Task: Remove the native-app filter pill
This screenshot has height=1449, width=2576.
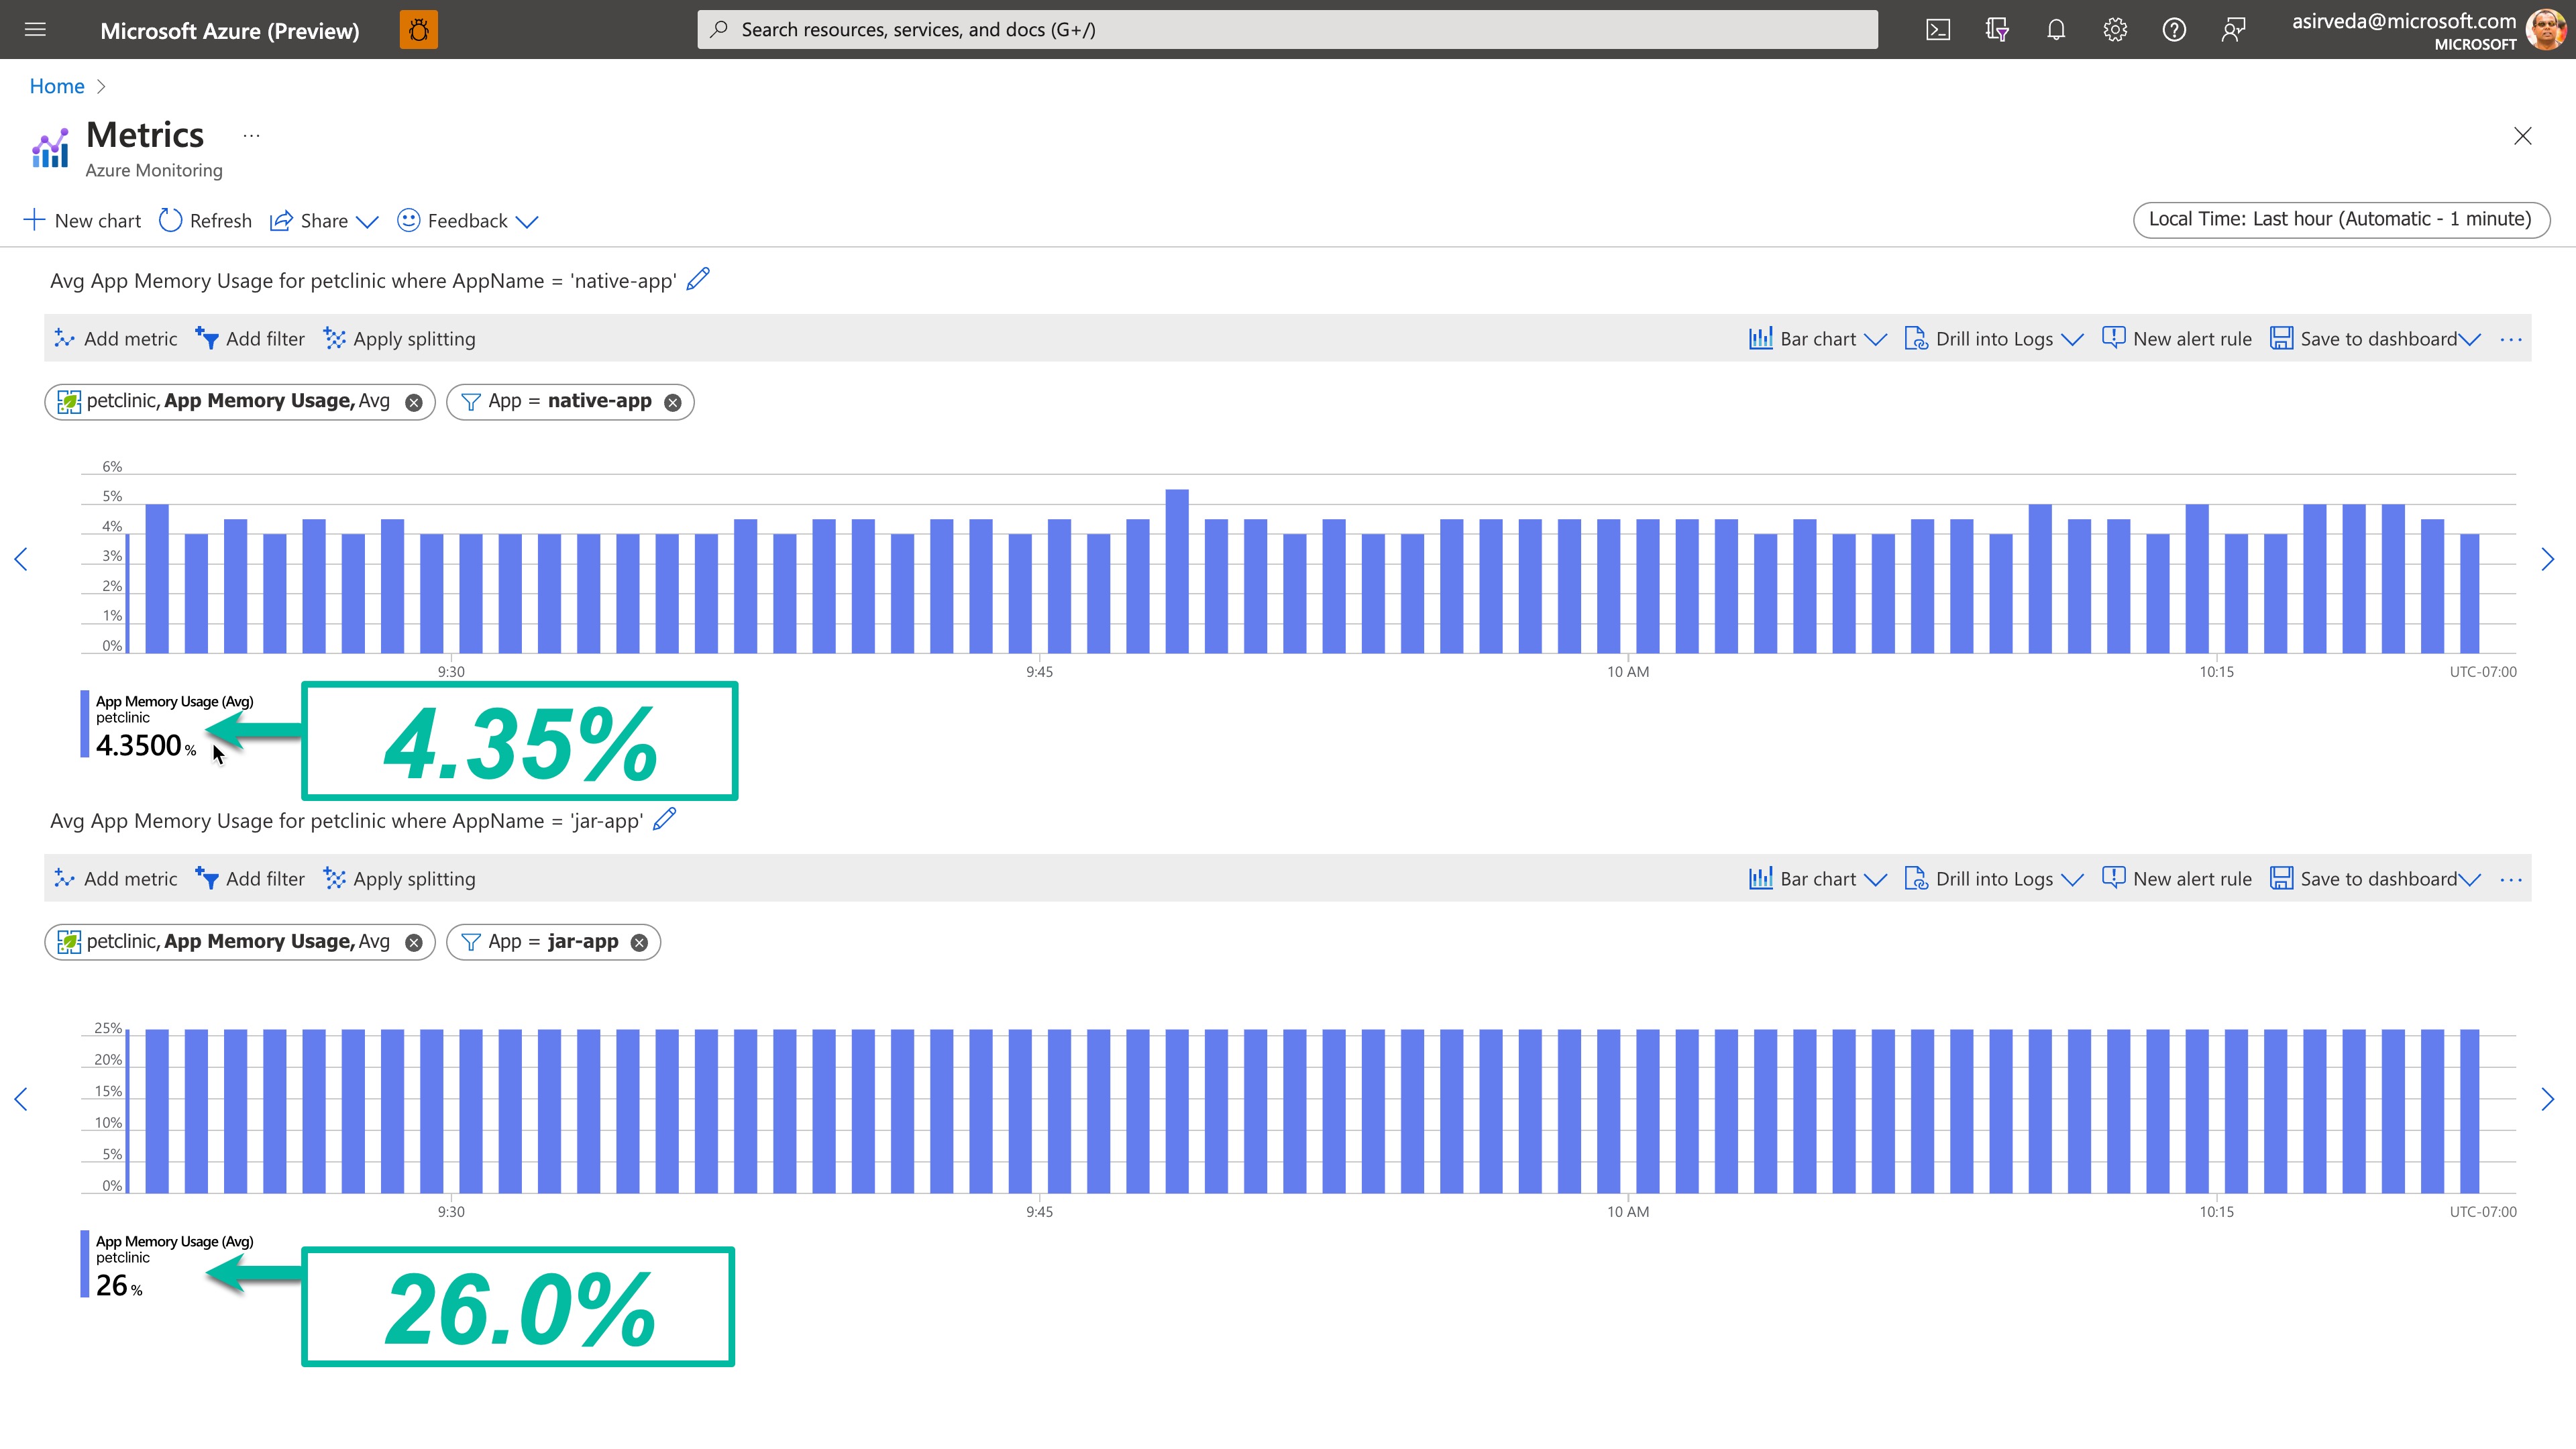Action: tap(673, 402)
